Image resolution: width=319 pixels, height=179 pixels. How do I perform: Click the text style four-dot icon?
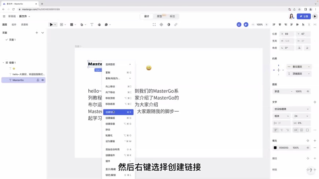point(315,102)
